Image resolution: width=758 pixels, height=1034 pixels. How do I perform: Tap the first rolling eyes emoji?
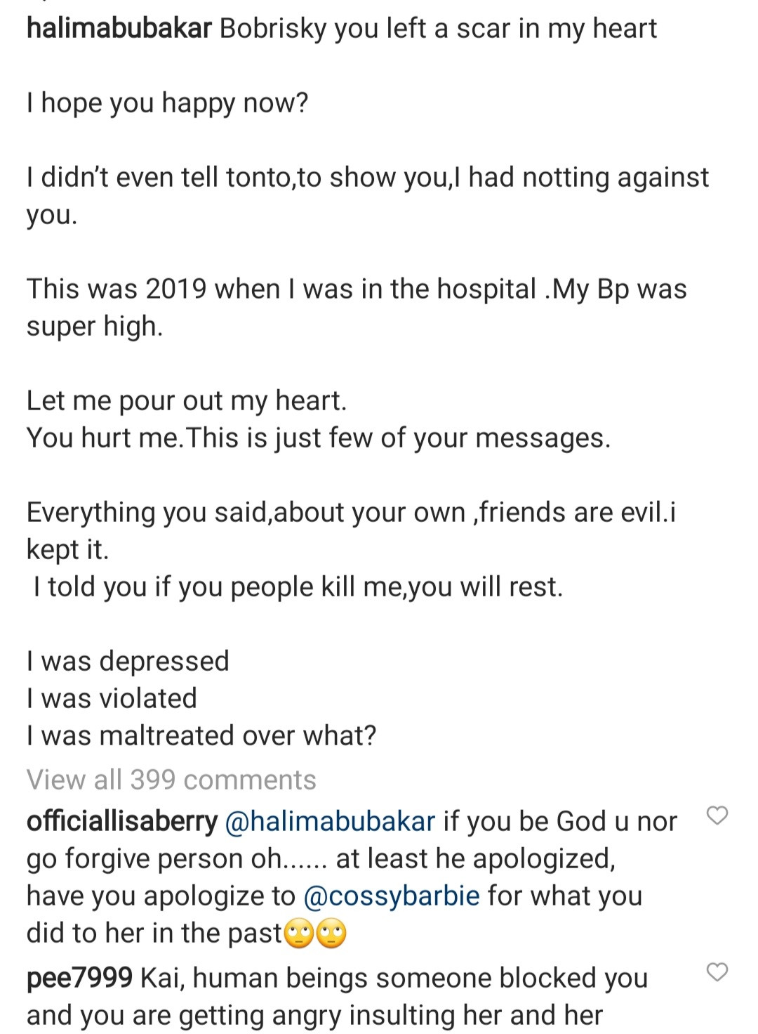pos(299,934)
